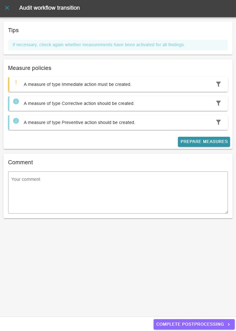Filter findings for the Immediate action policy
Image resolution: width=236 pixels, height=331 pixels.
[x=219, y=84]
